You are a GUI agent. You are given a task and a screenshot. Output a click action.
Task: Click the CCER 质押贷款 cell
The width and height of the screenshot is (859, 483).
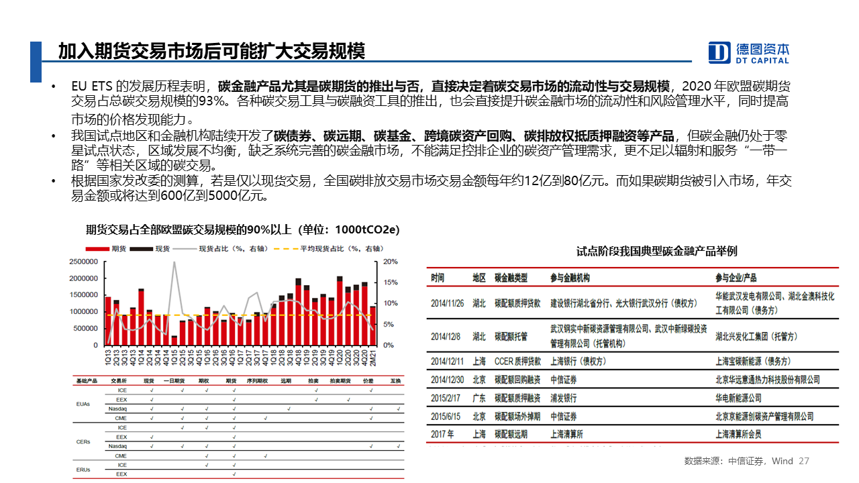pos(517,361)
